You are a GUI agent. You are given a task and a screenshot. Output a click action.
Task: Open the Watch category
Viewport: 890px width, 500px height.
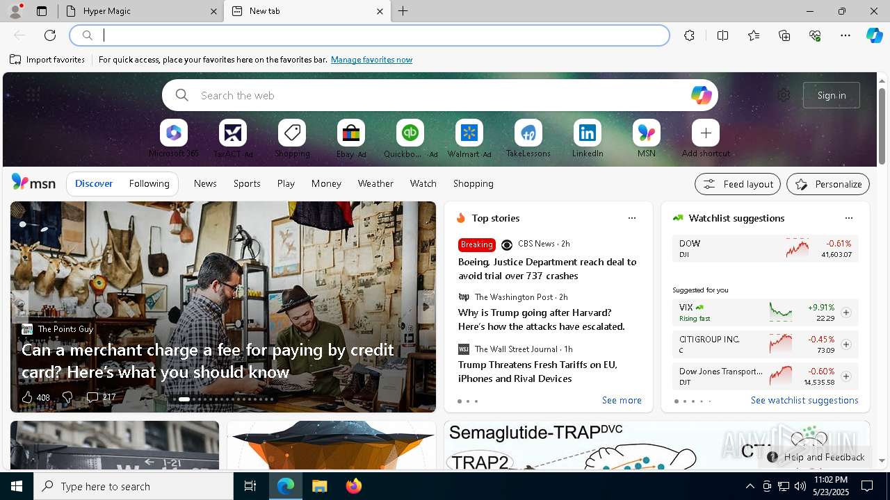click(423, 183)
